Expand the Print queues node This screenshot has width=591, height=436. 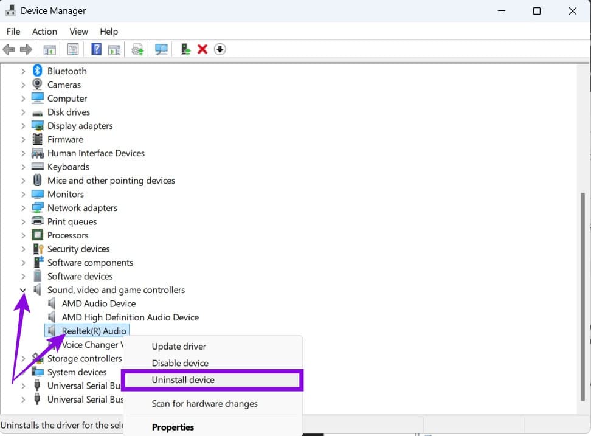(x=23, y=221)
